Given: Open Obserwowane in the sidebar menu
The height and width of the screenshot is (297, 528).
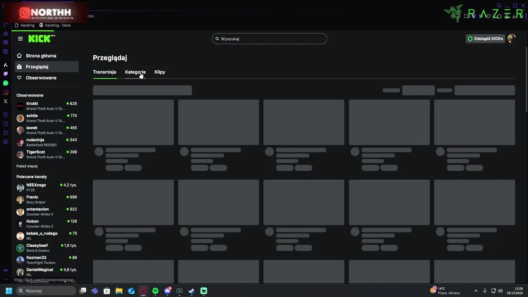Looking at the screenshot, I should (x=47, y=78).
